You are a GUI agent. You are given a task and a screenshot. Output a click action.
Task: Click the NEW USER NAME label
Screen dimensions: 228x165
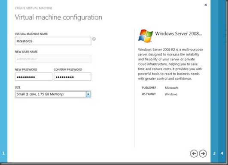click(x=26, y=52)
